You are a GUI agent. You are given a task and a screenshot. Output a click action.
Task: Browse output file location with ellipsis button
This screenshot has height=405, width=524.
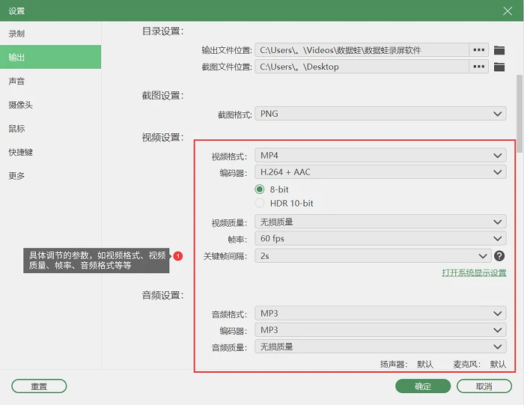tap(478, 50)
